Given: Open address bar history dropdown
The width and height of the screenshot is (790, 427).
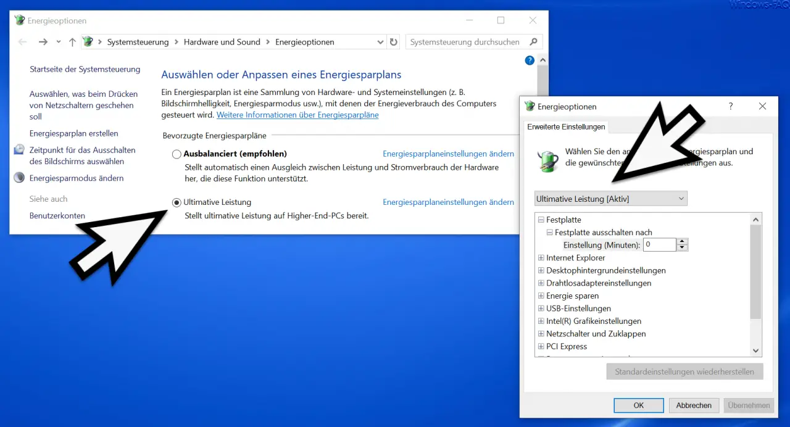Looking at the screenshot, I should pos(380,42).
